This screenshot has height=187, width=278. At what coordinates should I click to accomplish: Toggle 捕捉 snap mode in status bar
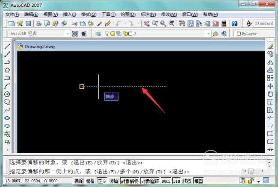coord(78,181)
